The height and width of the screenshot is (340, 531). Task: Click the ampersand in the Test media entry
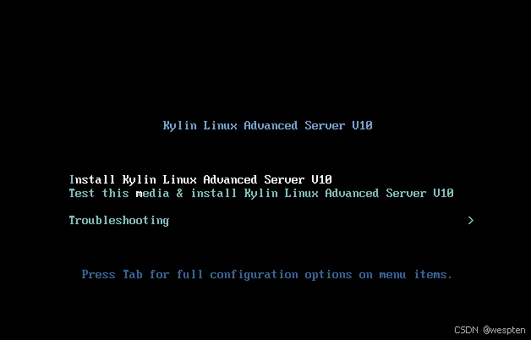click(x=179, y=194)
